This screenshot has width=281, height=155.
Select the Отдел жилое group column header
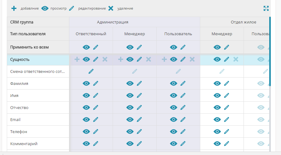click(x=243, y=22)
